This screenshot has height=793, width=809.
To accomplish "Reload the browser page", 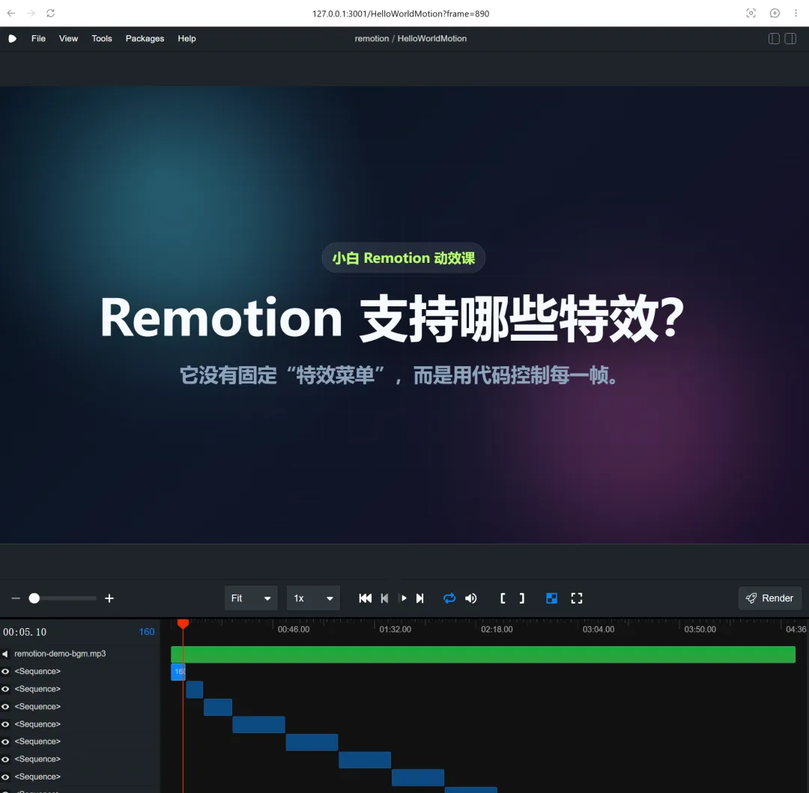I will coord(51,13).
